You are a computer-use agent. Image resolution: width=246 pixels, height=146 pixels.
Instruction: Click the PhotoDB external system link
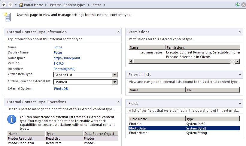(61, 89)
